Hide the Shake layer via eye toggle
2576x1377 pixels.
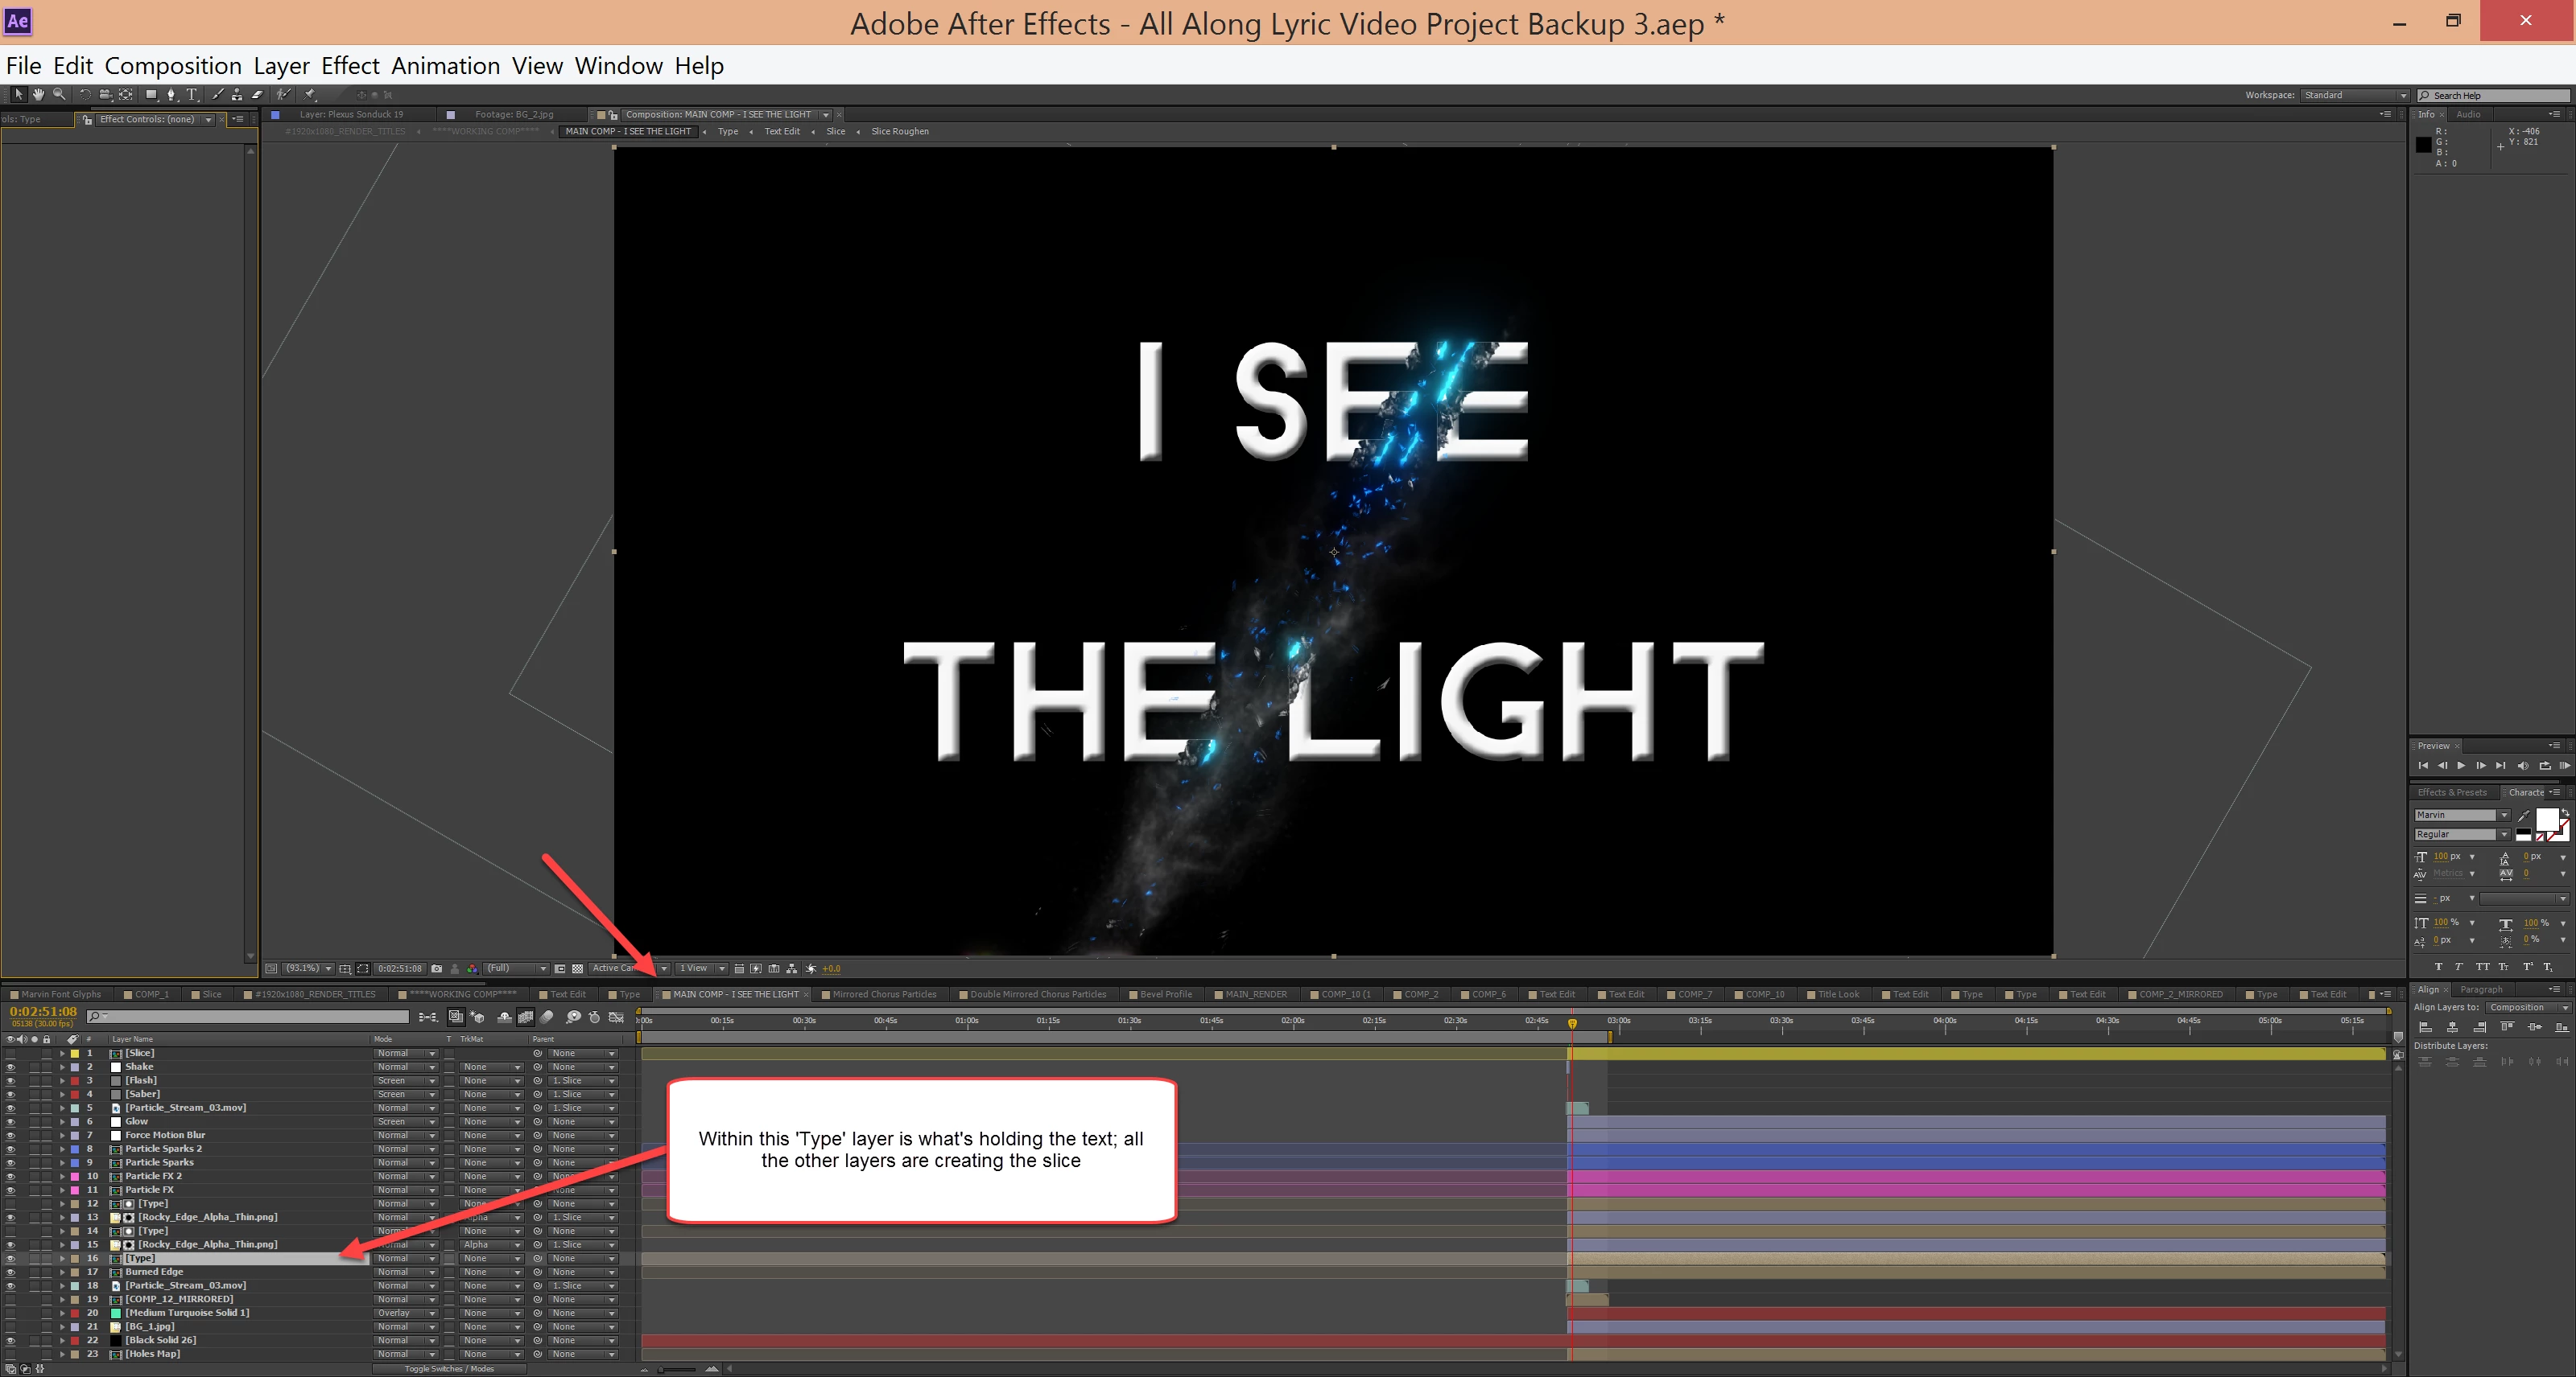[10, 1067]
